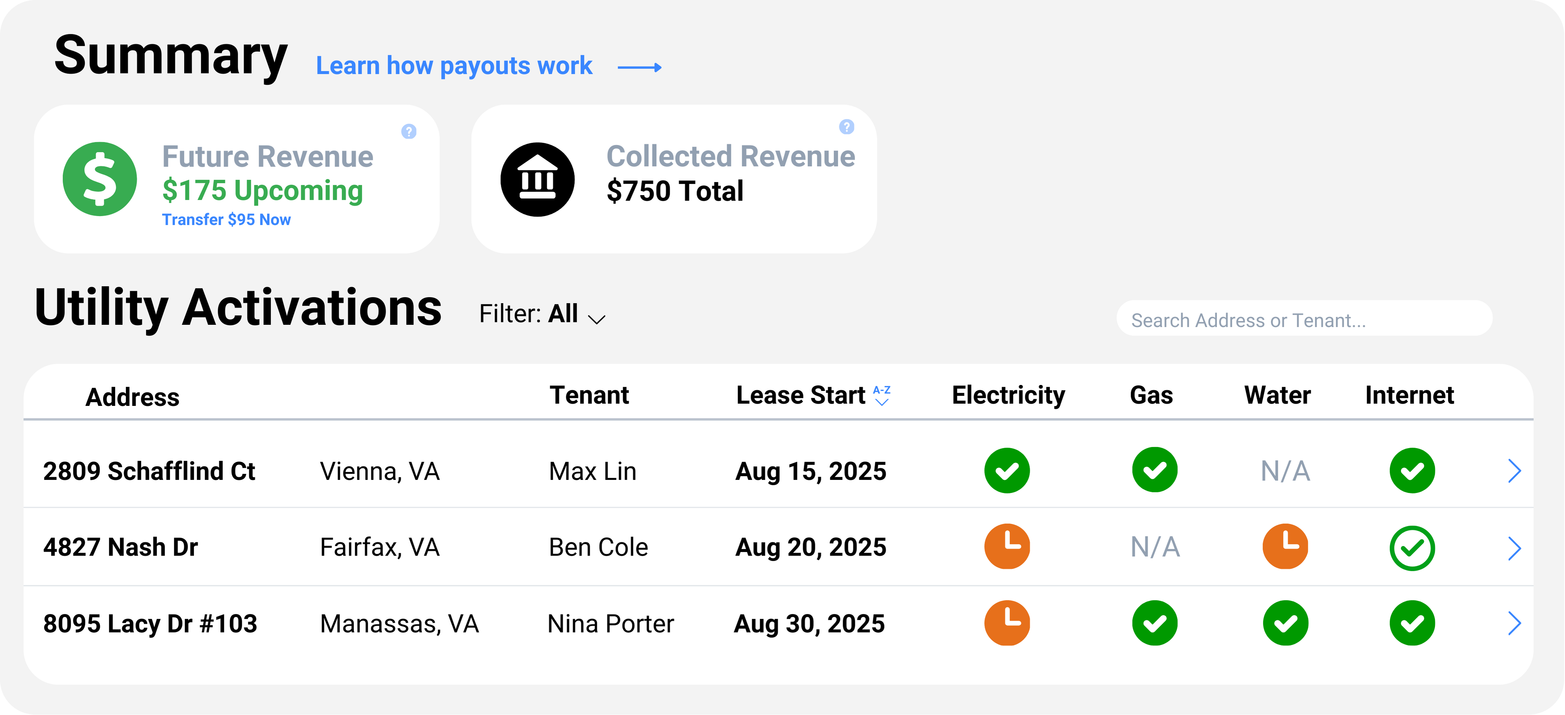Click lease date Aug 30, 2025
Viewport: 1565px width, 715px height.
809,624
